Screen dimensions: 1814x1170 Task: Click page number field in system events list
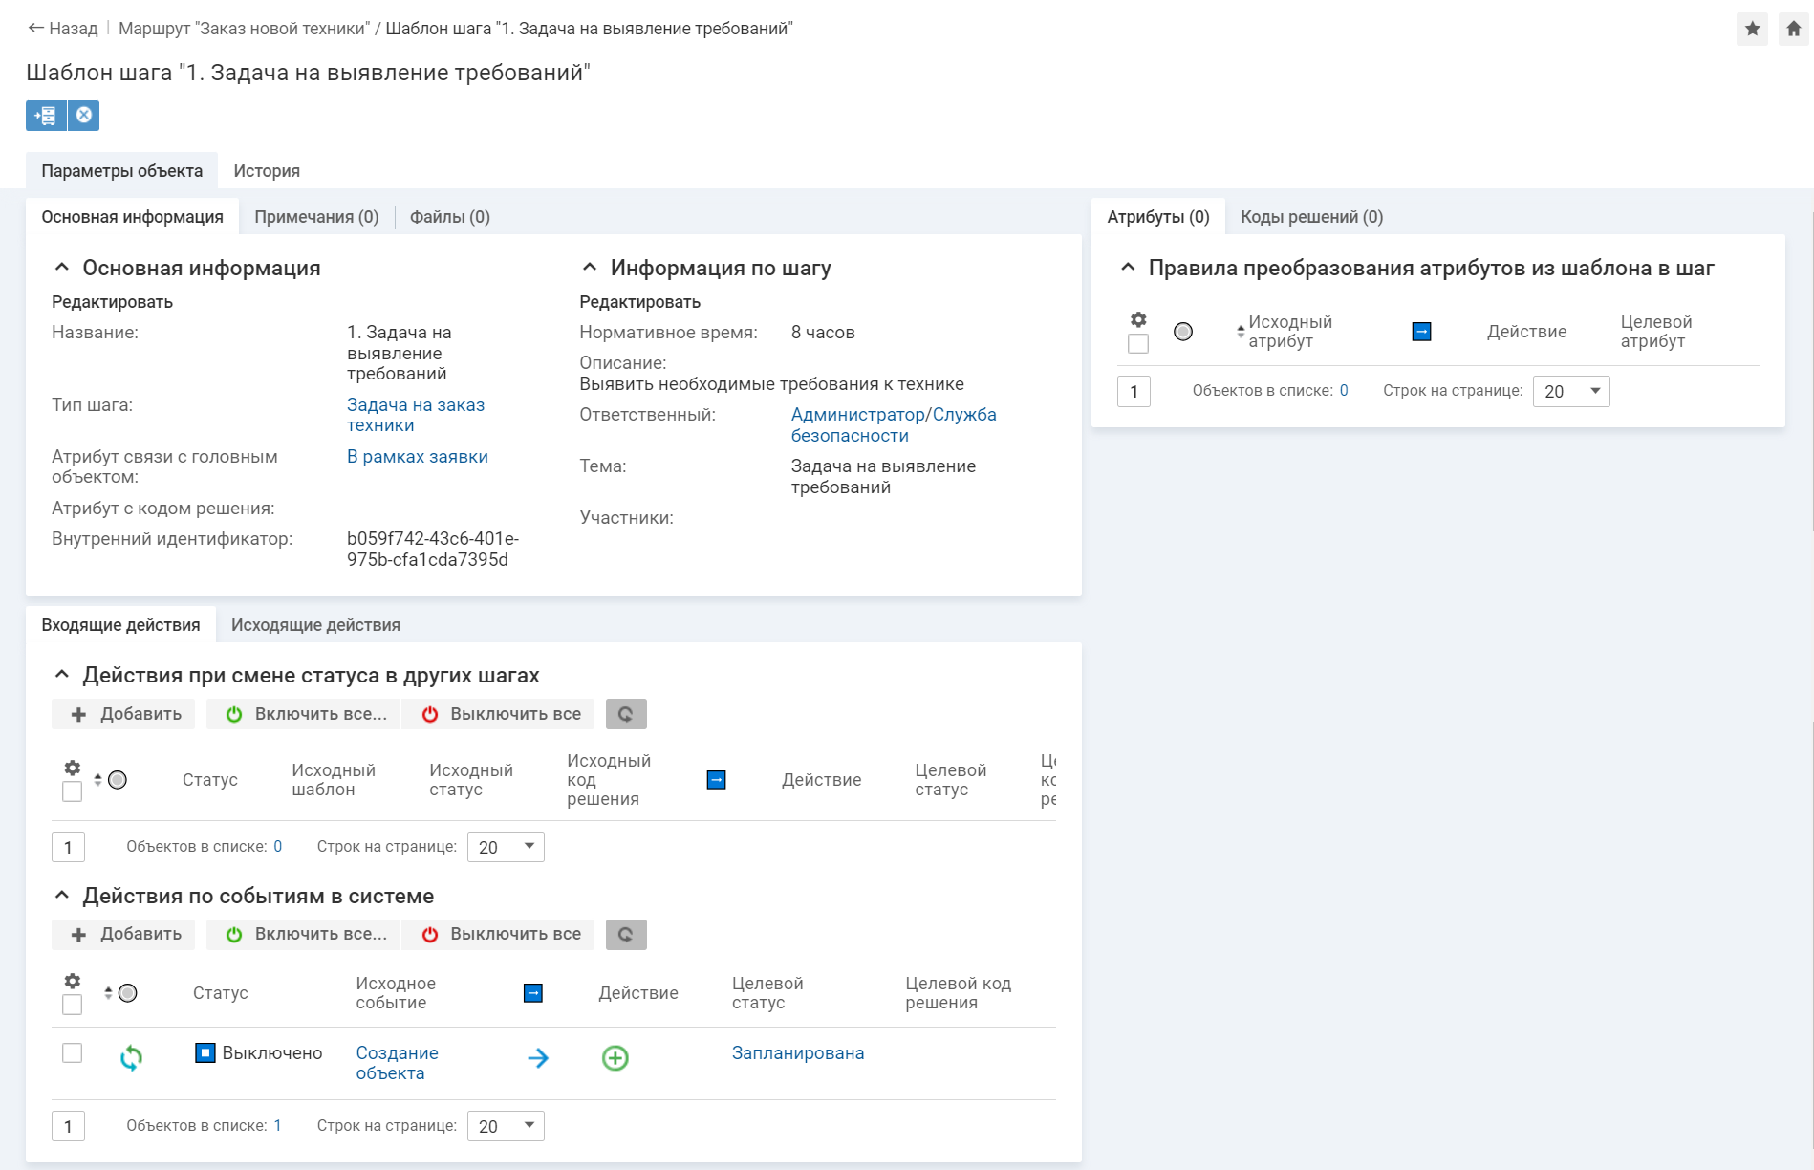[68, 1126]
